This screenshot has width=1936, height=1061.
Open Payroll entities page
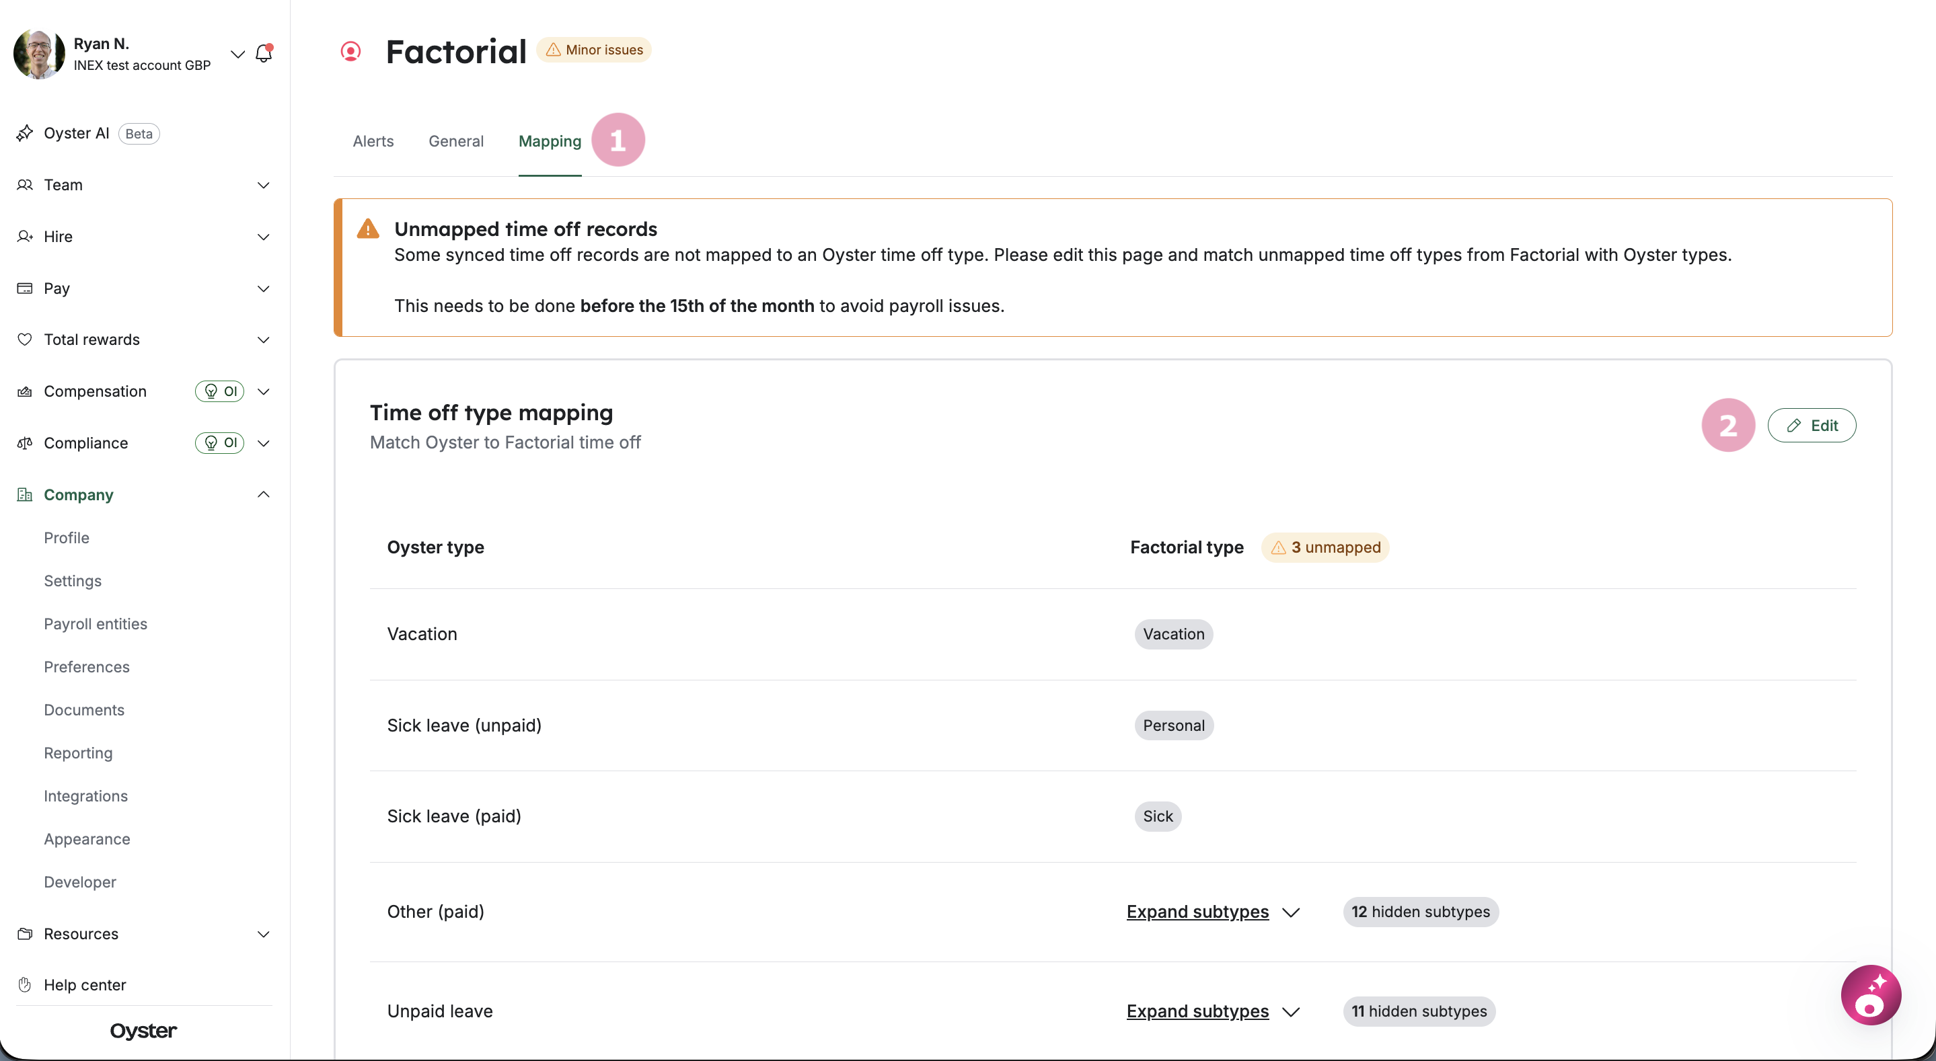pyautogui.click(x=96, y=624)
